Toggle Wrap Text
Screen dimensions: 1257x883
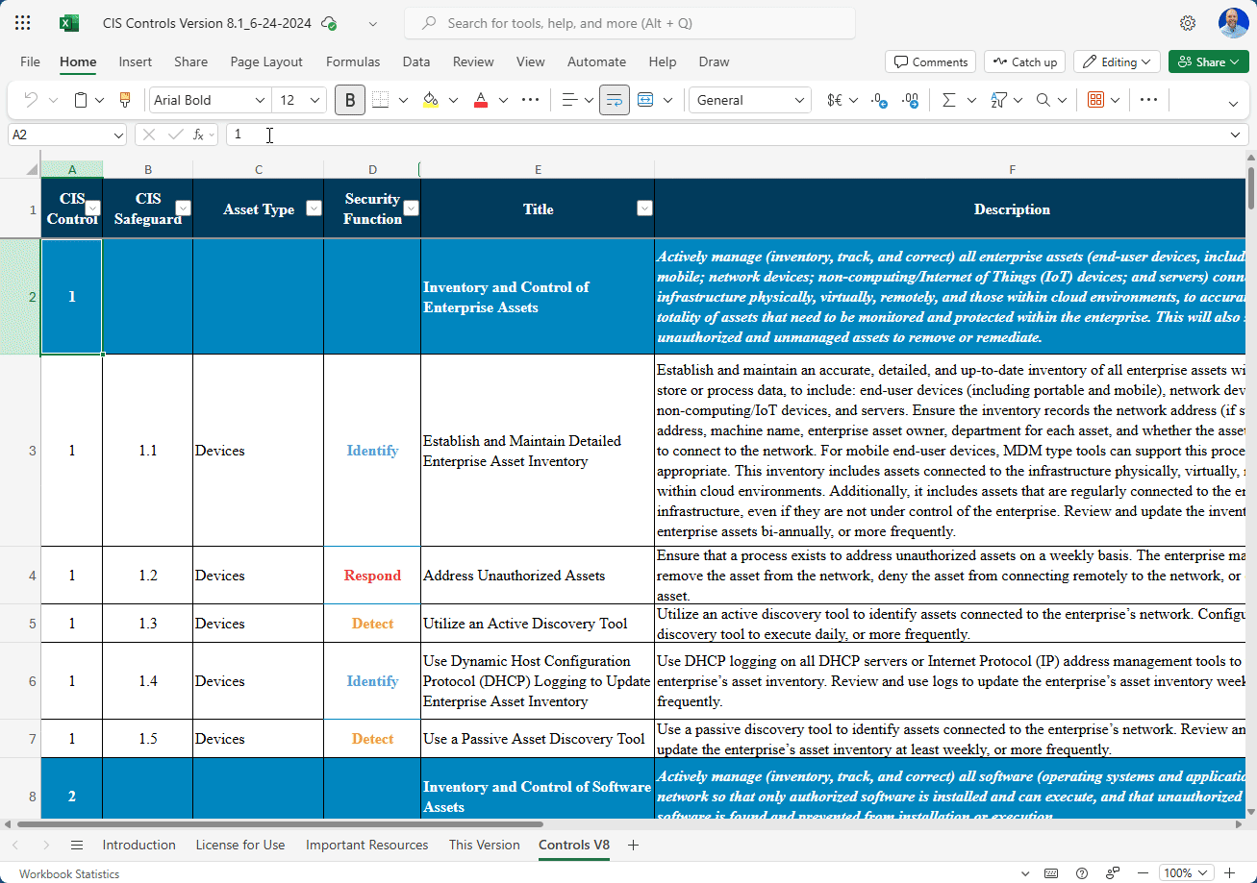pos(615,100)
